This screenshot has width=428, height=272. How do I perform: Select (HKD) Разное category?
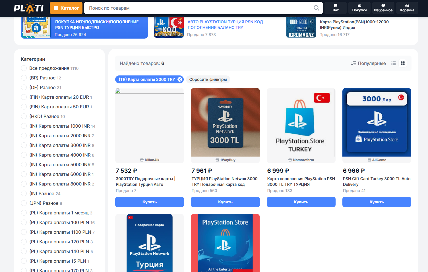43,117
